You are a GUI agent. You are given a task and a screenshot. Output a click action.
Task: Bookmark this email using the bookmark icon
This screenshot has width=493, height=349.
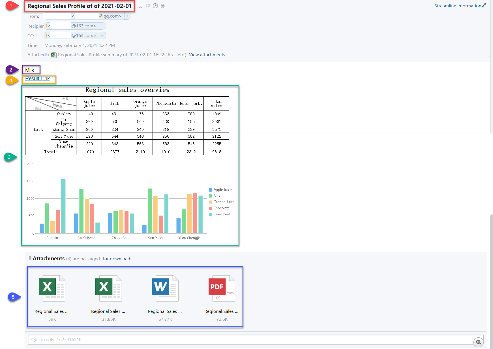141,6
